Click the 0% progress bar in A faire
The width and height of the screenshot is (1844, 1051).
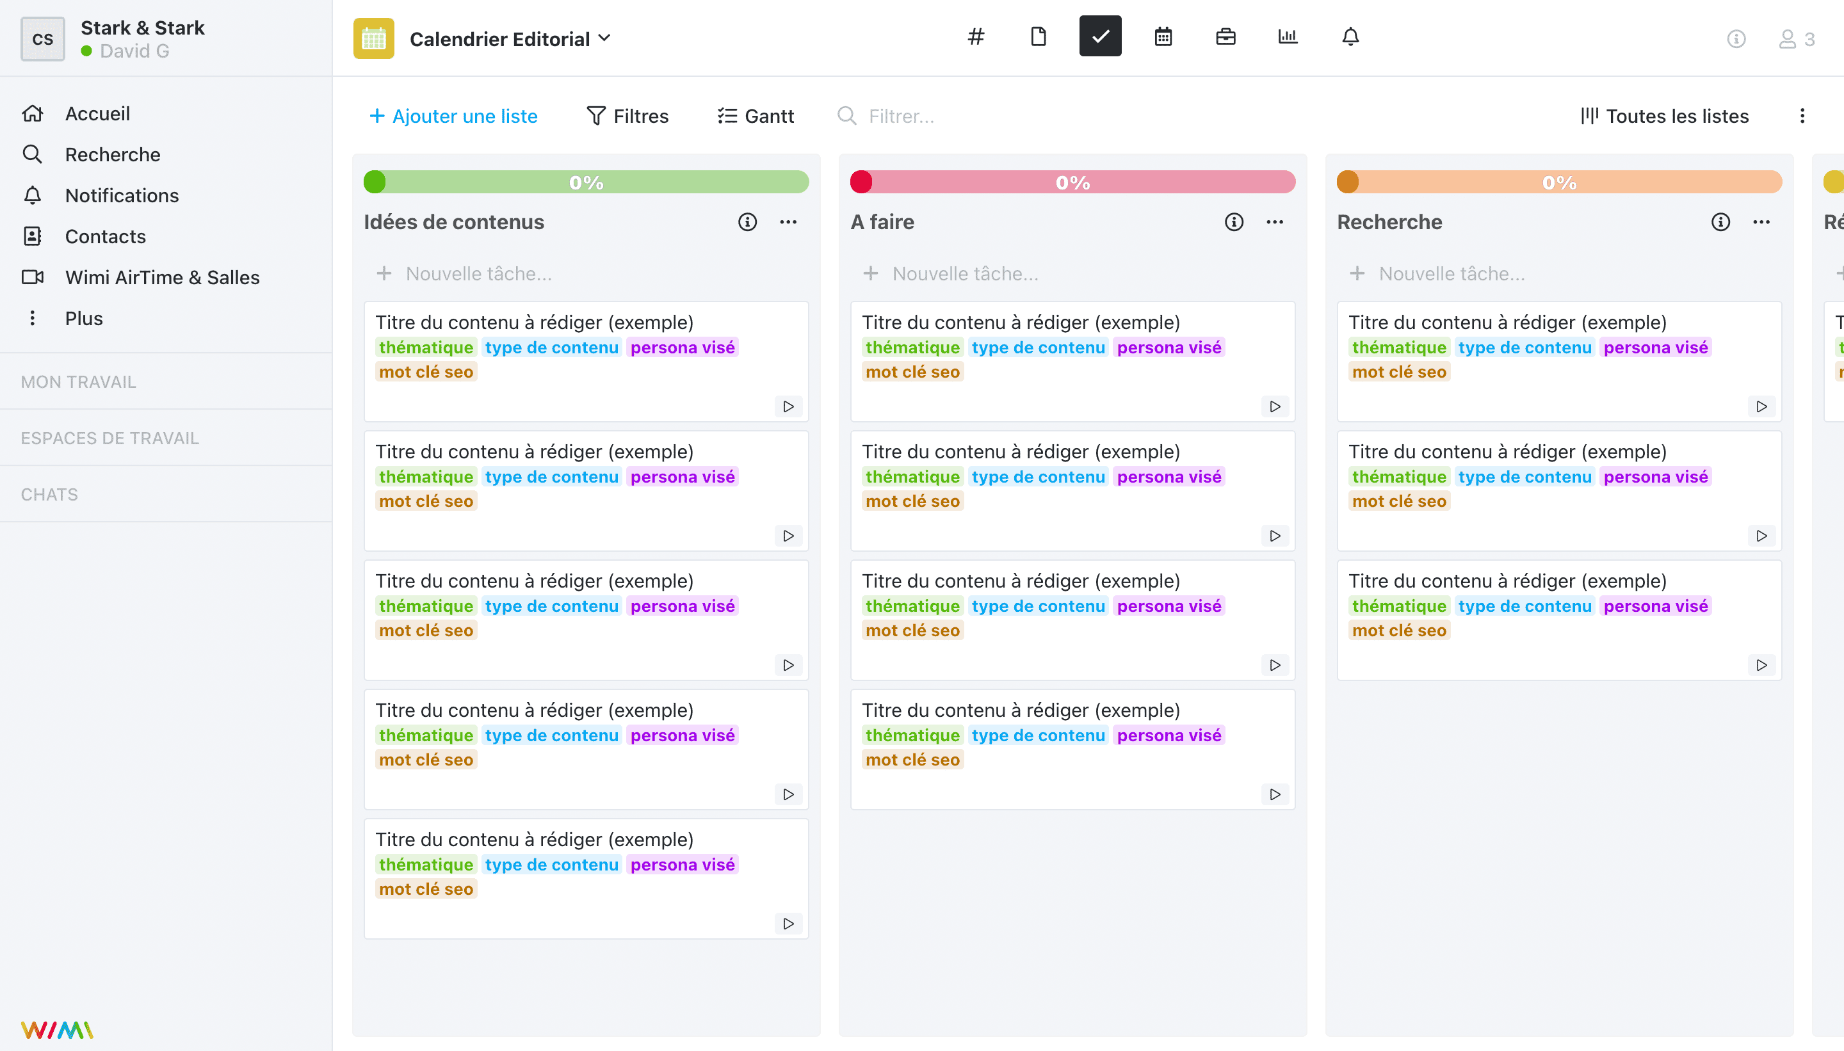(x=1072, y=182)
